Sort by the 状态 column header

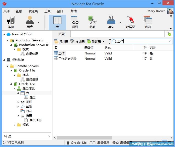pos(118,48)
